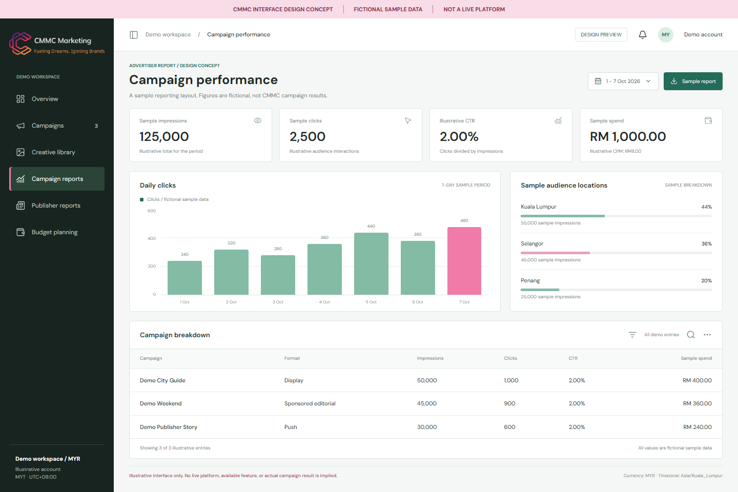This screenshot has height=492, width=738.
Task: Click the MY account avatar
Action: (x=666, y=35)
